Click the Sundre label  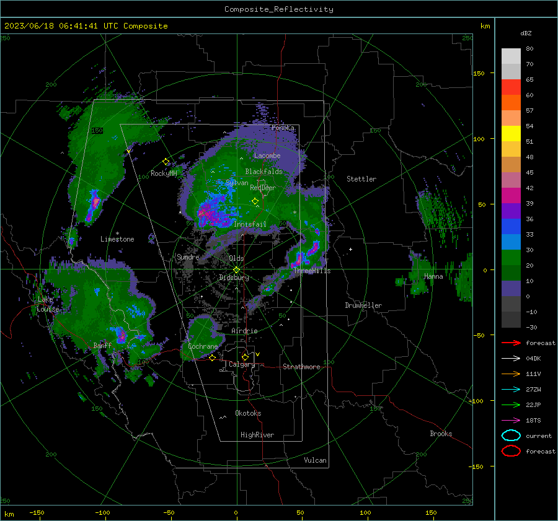[x=188, y=256]
